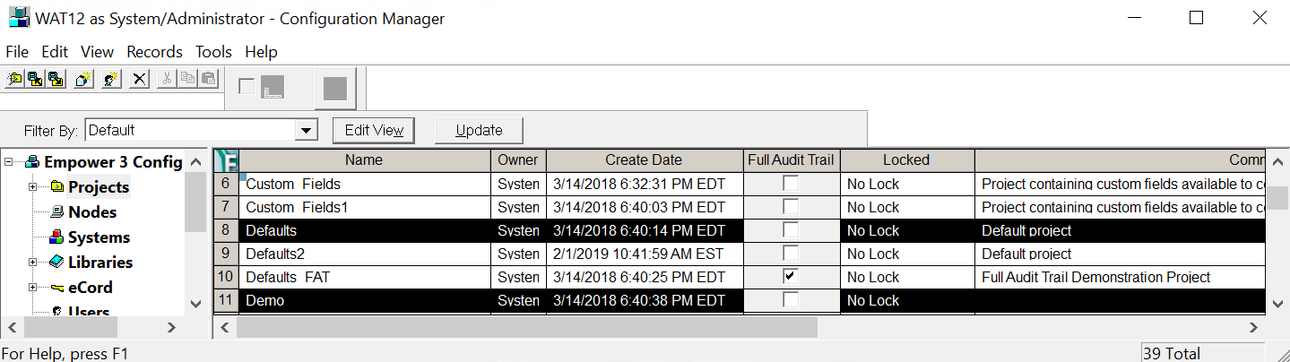Screen dimensions: 1290x362
Task: Expand the Libraries tree node
Action: tap(33, 263)
